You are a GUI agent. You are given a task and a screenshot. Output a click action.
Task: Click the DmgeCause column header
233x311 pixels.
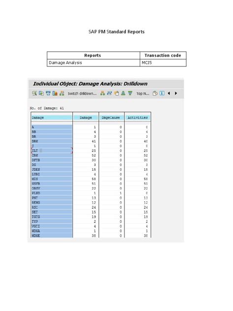[x=111, y=118]
